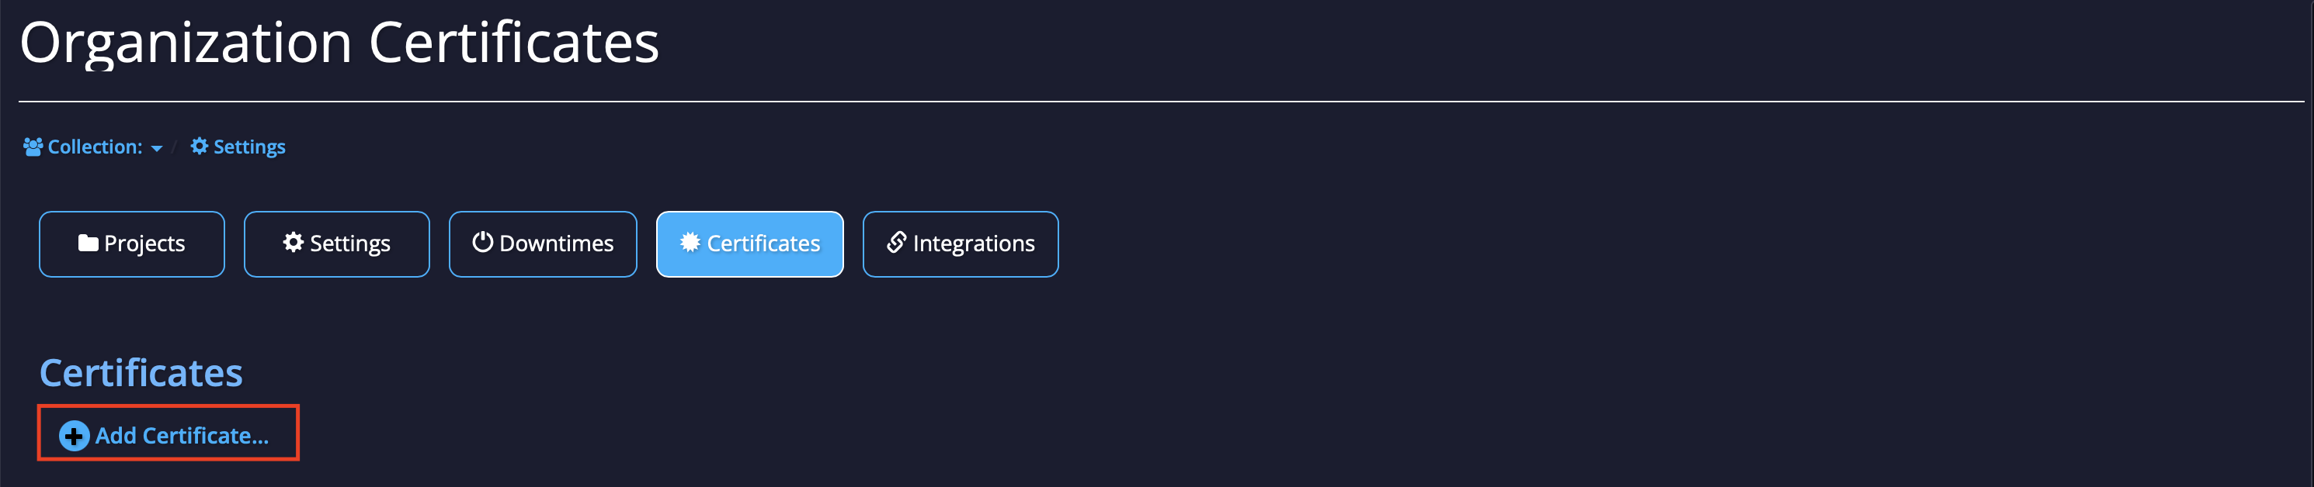
Task: Click the gear icon on the Settings tab
Action: pyautogui.click(x=293, y=243)
